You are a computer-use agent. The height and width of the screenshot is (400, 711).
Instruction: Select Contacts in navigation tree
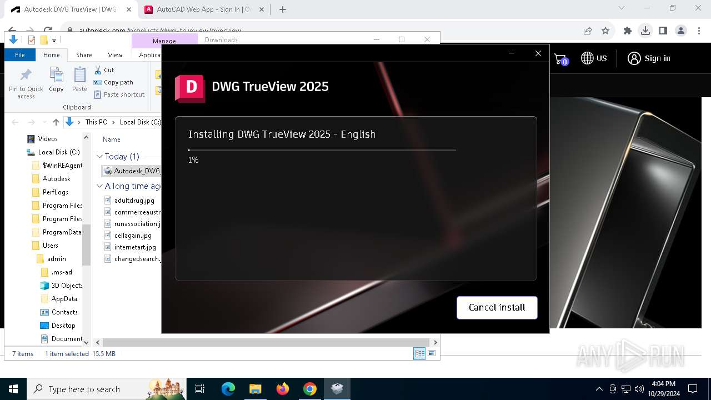click(64, 312)
